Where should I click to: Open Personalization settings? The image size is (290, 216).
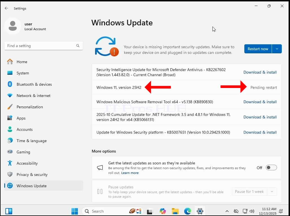pyautogui.click(x=44, y=107)
